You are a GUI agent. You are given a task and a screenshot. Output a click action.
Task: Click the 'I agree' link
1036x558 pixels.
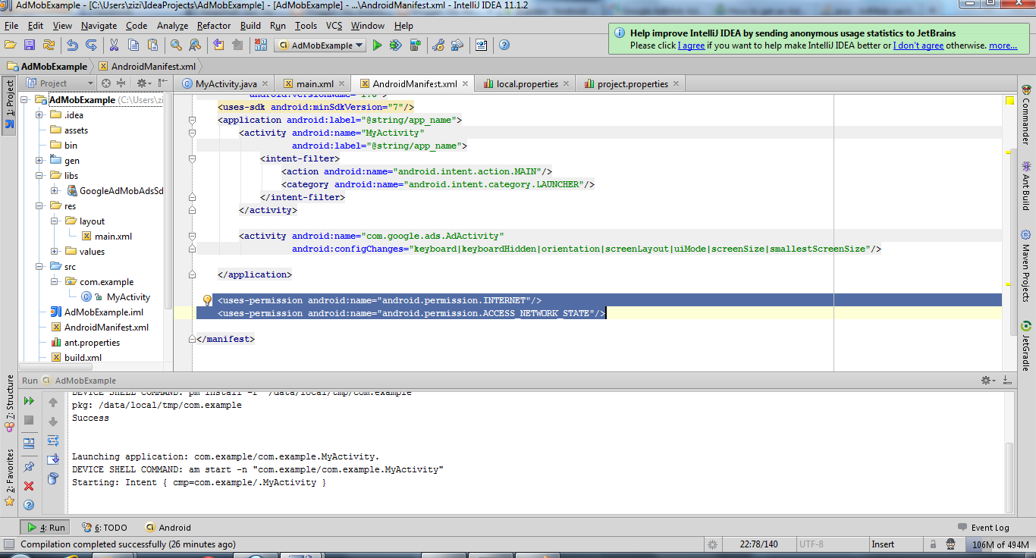(691, 45)
